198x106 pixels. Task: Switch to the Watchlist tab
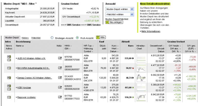pos(36,38)
